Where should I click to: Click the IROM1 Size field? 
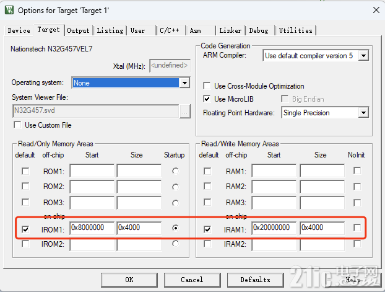[x=139, y=228]
